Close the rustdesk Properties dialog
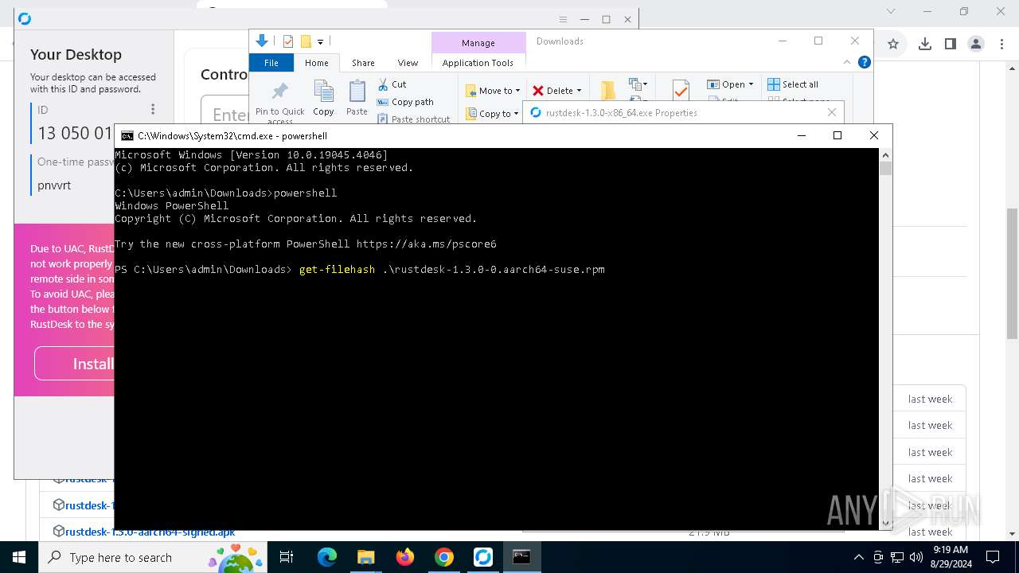The image size is (1019, 573). (x=832, y=112)
